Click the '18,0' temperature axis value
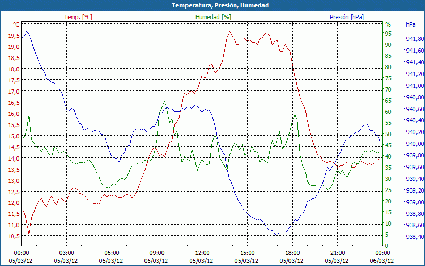425x266 pixels. point(15,69)
